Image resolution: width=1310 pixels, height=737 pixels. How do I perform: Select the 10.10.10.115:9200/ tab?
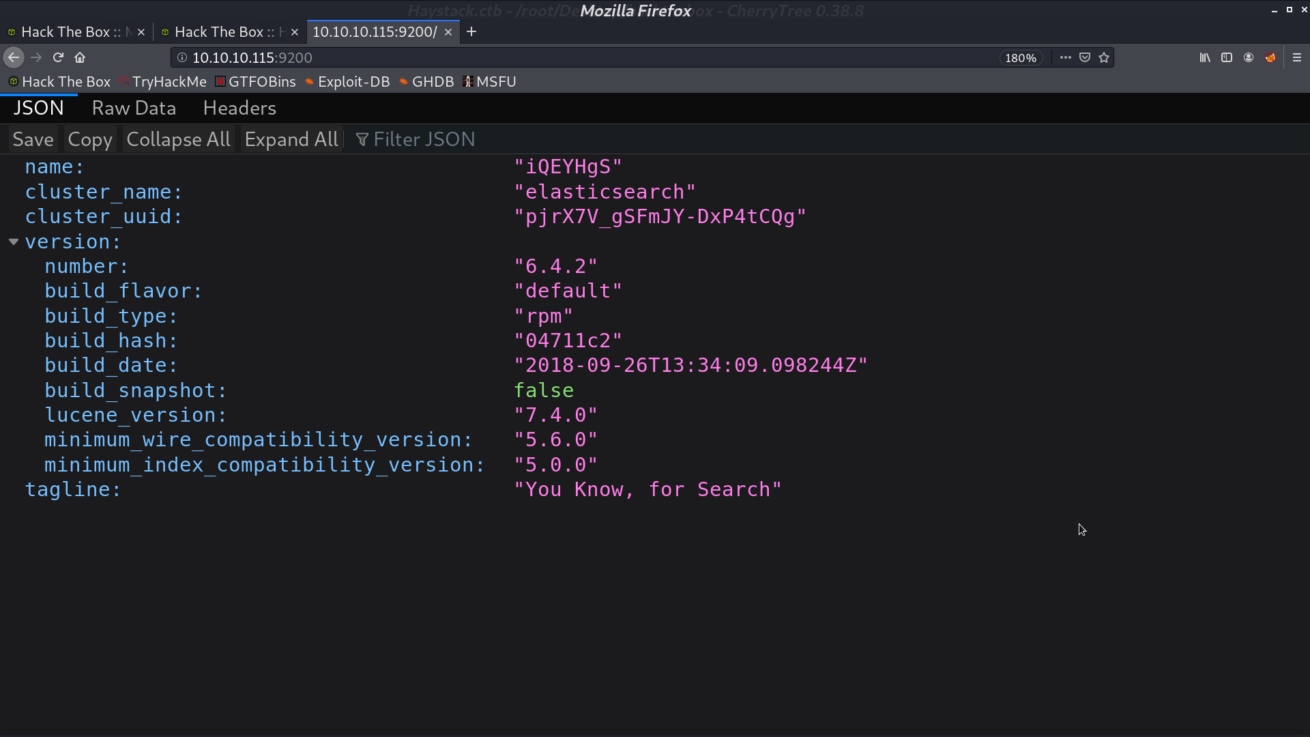[x=375, y=32]
